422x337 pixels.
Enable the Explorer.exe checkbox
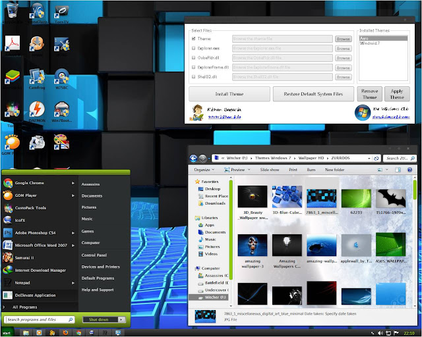tap(193, 48)
